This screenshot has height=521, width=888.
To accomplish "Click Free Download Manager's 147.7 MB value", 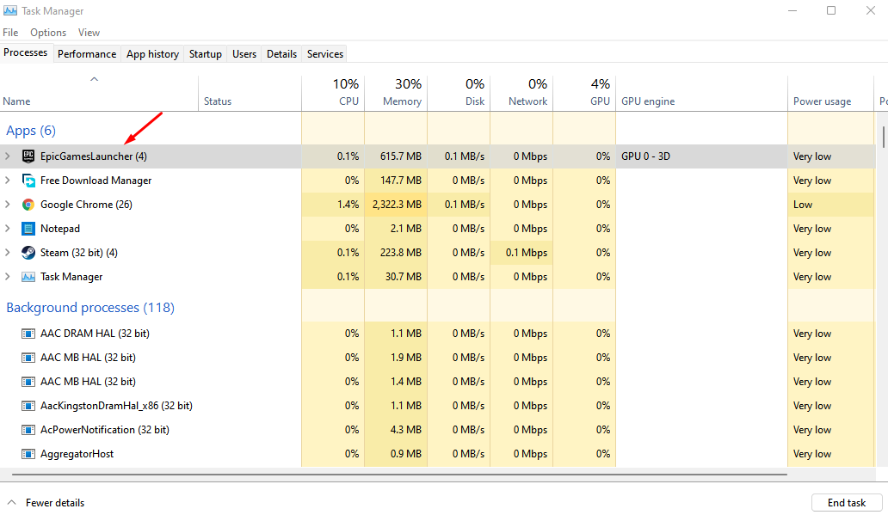I will pyautogui.click(x=400, y=181).
